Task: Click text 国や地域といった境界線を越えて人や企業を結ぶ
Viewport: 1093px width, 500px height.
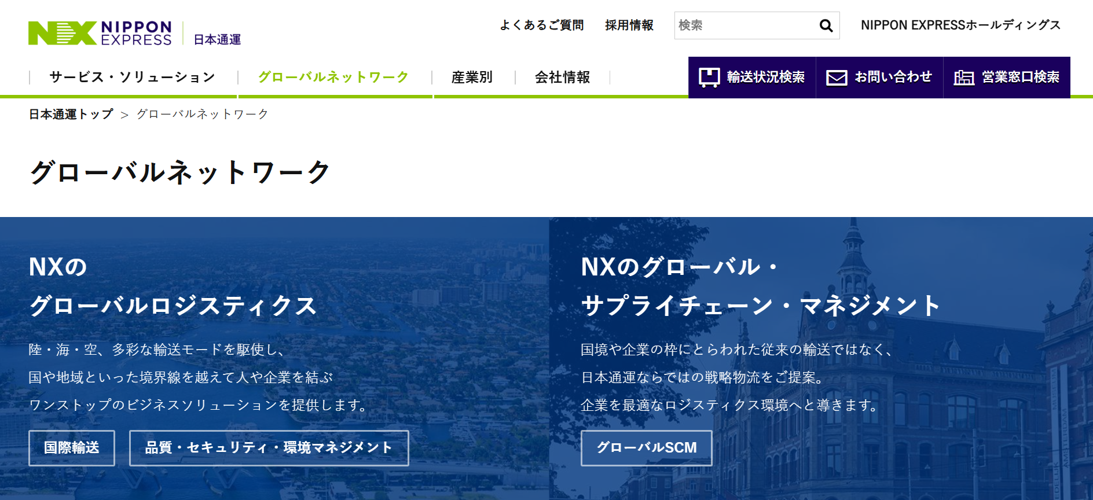Action: tap(181, 377)
